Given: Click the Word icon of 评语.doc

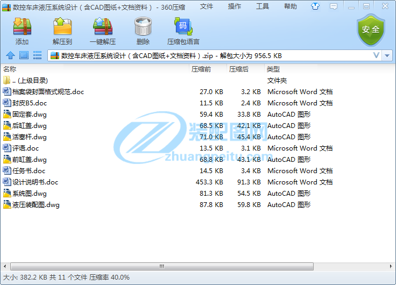Looking at the screenshot, I should pos(7,148).
